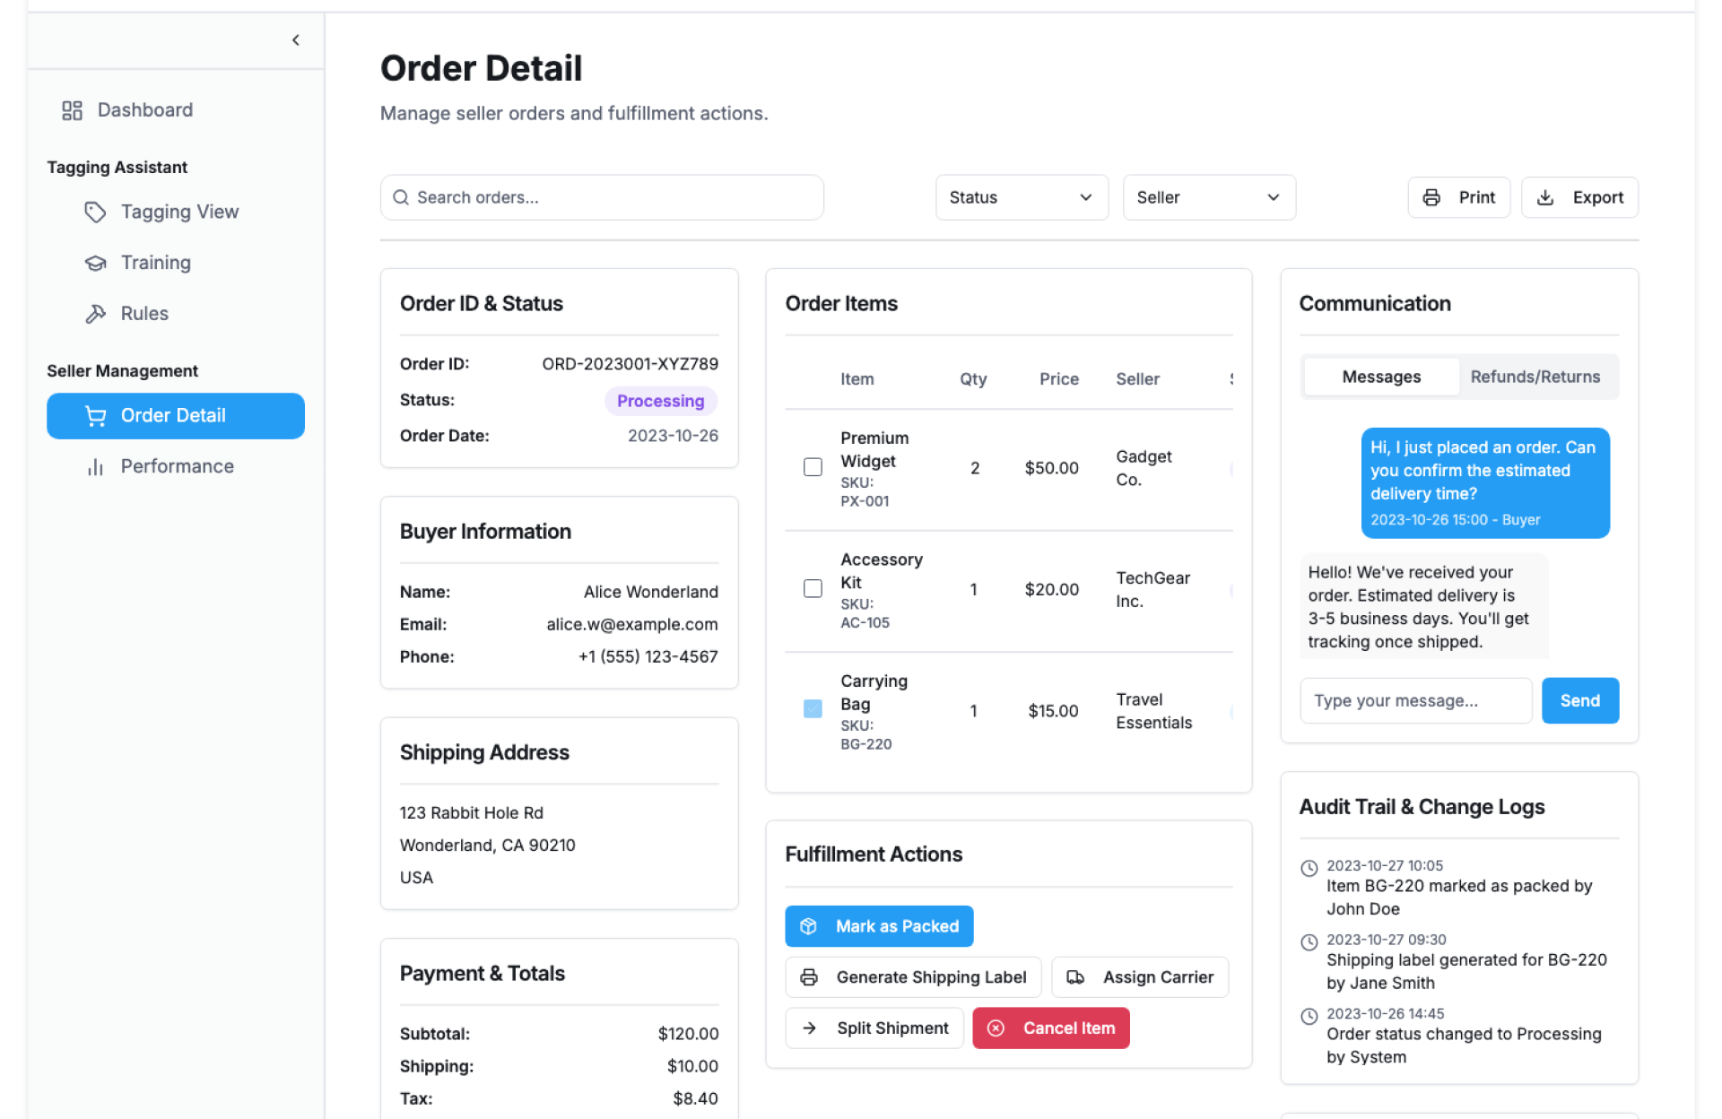Click the red Cancel Item button
The image size is (1722, 1119).
coord(1050,1028)
